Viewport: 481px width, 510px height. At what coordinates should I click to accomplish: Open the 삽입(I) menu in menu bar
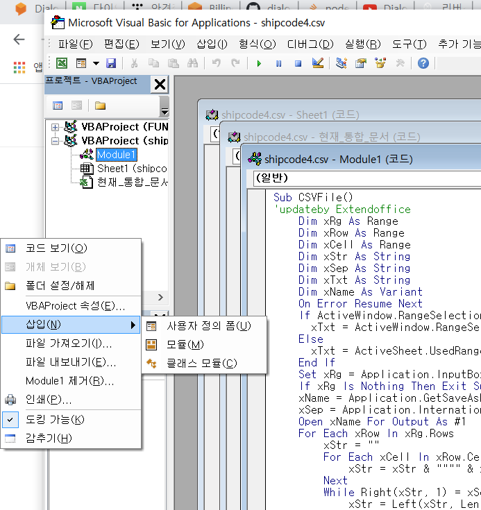coord(212,44)
